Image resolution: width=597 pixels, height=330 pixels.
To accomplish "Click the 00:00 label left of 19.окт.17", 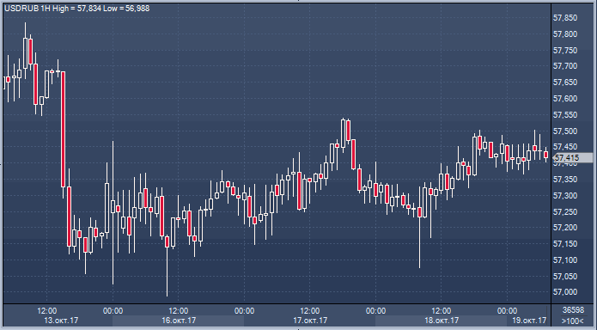I will click(x=507, y=311).
